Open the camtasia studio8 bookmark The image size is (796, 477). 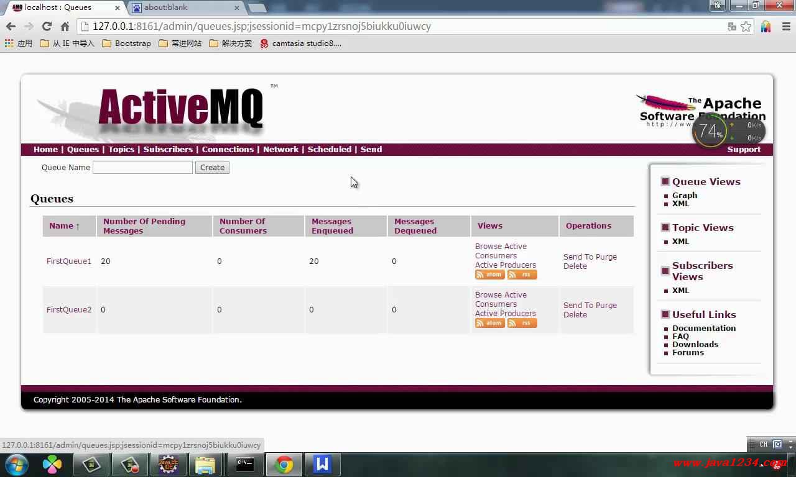pos(301,43)
